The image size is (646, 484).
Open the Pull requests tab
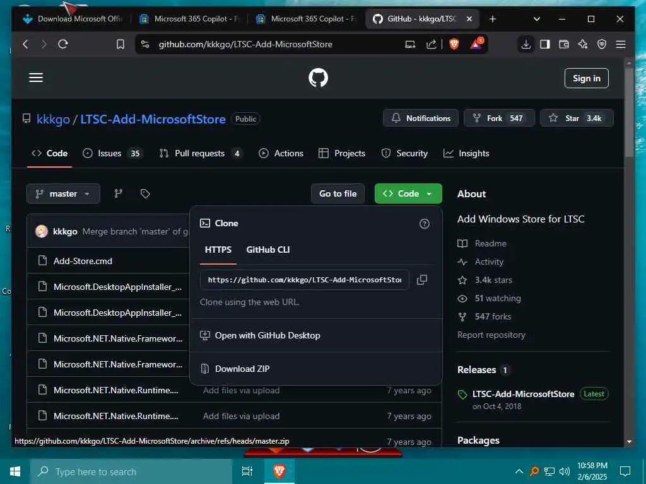point(200,154)
